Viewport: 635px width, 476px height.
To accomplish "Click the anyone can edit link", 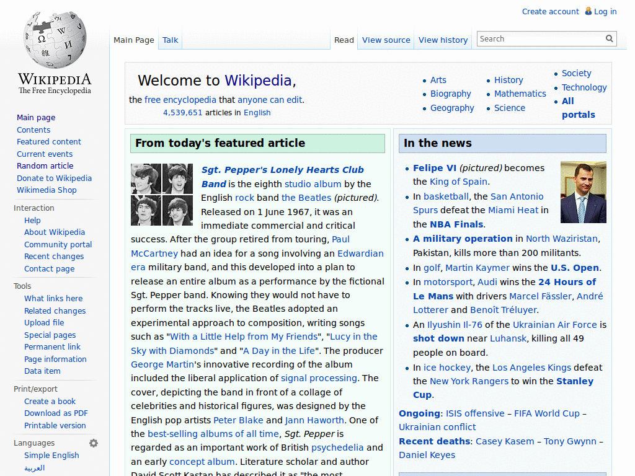I will 270,100.
